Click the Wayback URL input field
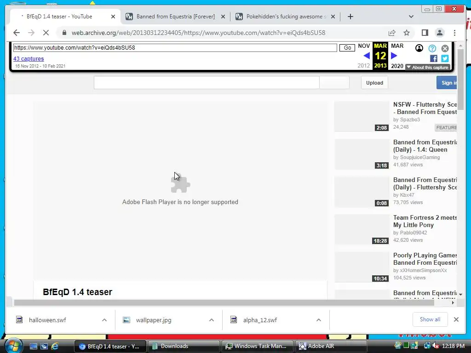 (175, 48)
